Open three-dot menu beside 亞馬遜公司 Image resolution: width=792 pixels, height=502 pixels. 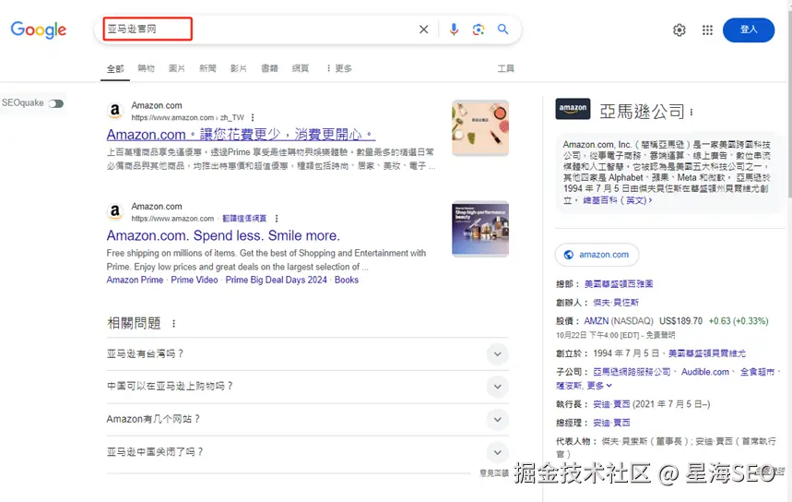(x=692, y=112)
